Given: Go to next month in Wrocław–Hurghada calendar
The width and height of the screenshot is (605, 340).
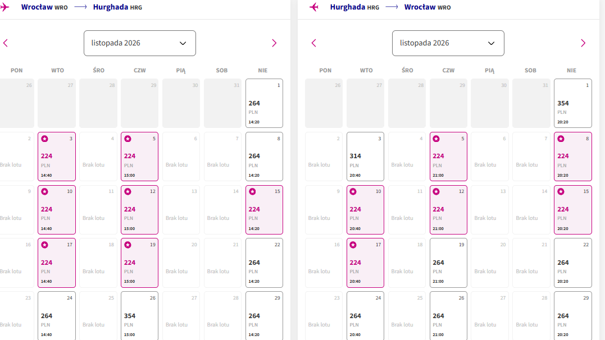Looking at the screenshot, I should pyautogui.click(x=274, y=43).
